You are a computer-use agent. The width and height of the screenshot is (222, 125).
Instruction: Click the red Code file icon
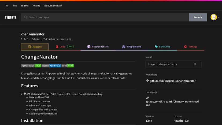click(x=57, y=47)
